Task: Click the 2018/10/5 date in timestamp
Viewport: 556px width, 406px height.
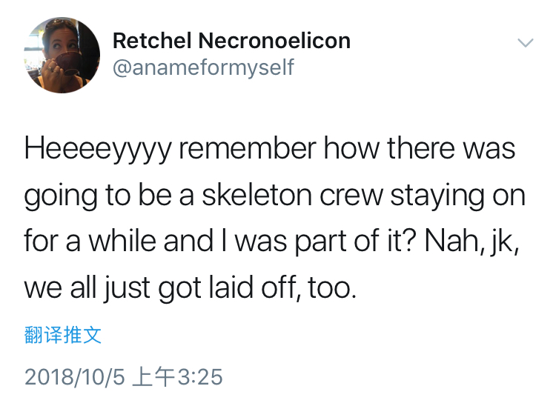Action: [x=73, y=376]
